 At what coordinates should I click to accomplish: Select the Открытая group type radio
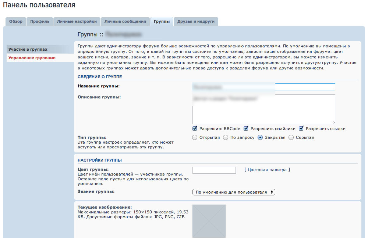tap(195, 137)
